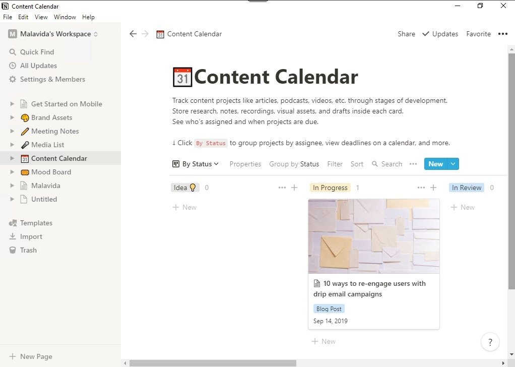Add a card with Idea column plus icon
515x367 pixels.
[x=294, y=188]
